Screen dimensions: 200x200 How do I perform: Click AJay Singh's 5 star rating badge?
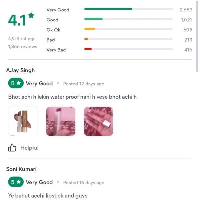[16, 83]
